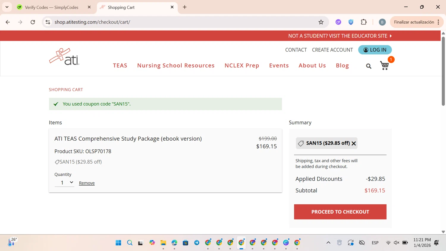
Task: Click the Subtotal $169.15 amount
Action: 375,190
